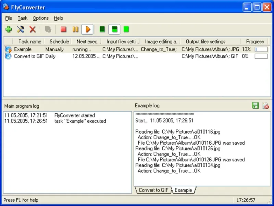Click the Manually schedule cell
274x206 pixels.
(54, 49)
